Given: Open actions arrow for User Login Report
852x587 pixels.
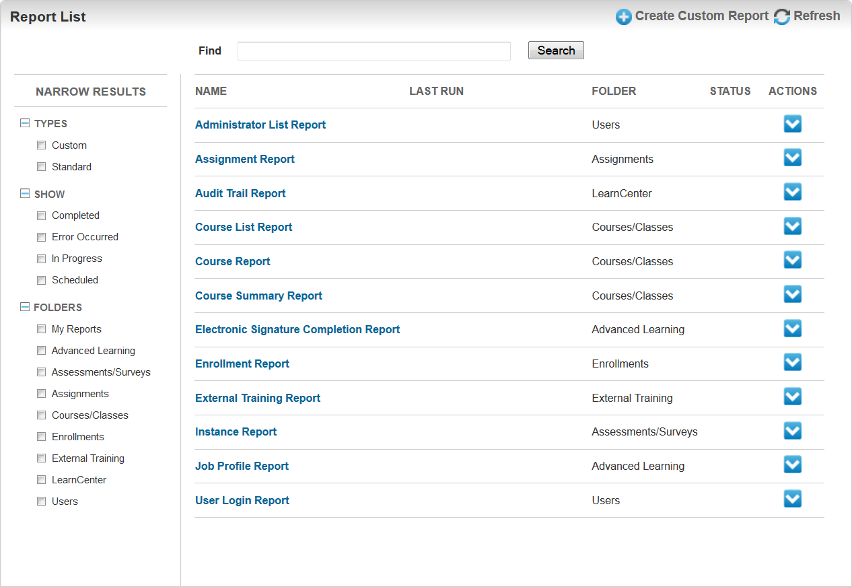Looking at the screenshot, I should 793,499.
